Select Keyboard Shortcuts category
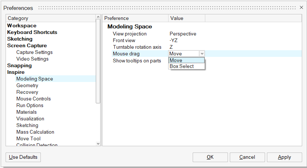 point(32,32)
